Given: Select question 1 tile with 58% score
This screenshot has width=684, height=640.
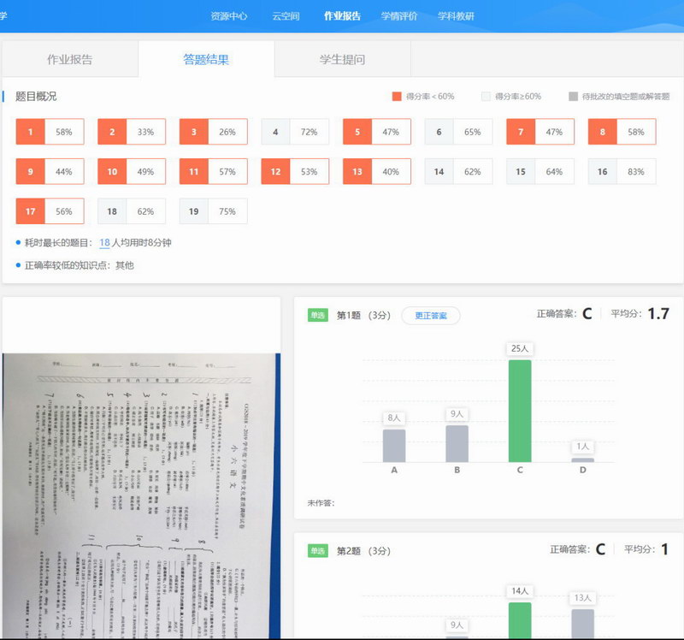Looking at the screenshot, I should pos(50,132).
